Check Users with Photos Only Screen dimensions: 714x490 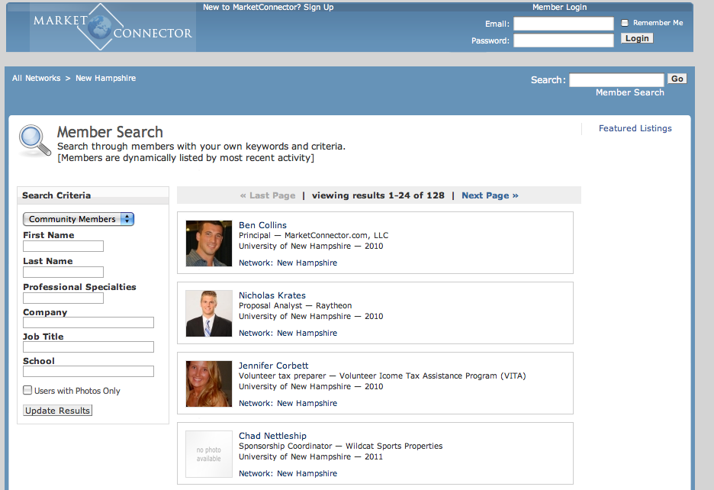pos(28,390)
